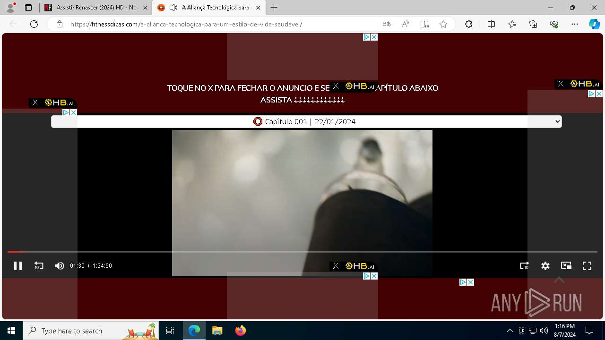The image size is (605, 340).
Task: Open the browser Extensions menu
Action: pos(468,24)
